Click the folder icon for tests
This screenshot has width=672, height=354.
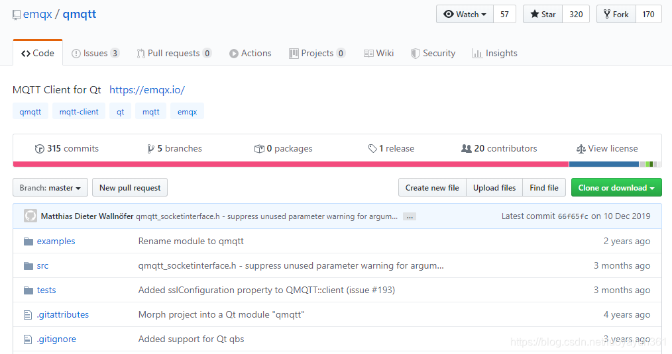(28, 290)
